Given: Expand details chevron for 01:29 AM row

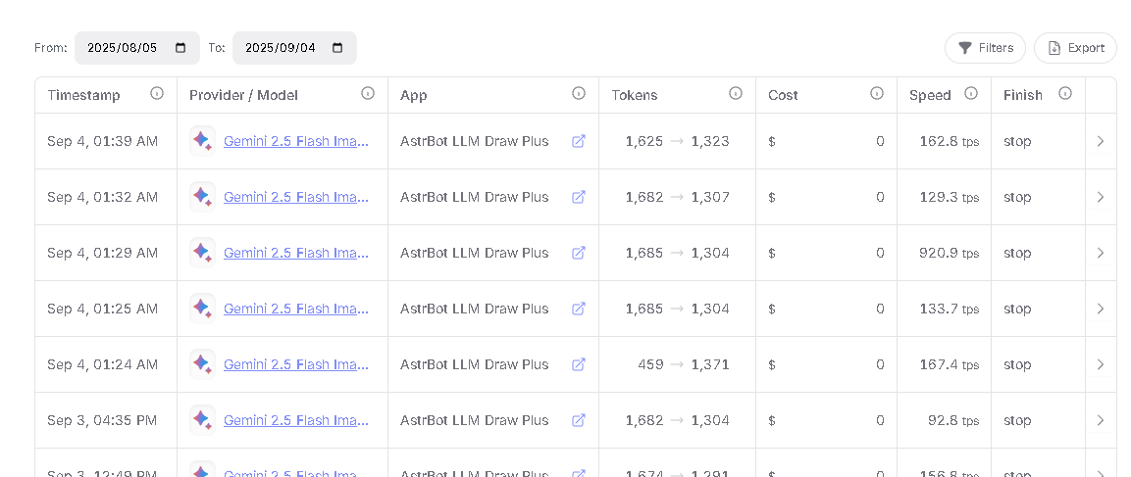Looking at the screenshot, I should coord(1100,253).
